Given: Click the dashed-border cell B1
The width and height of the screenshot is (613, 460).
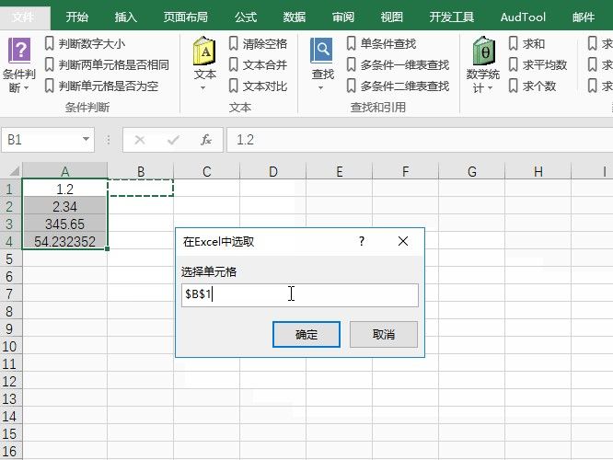Looking at the screenshot, I should (141, 188).
